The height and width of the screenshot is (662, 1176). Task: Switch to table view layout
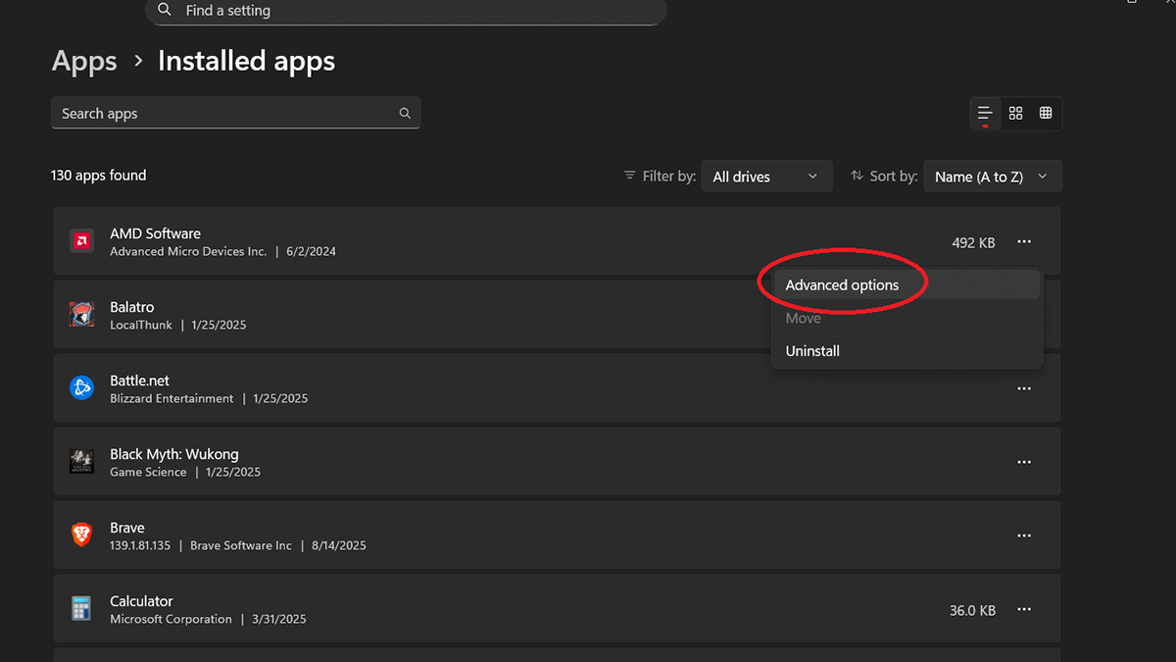pos(1046,114)
